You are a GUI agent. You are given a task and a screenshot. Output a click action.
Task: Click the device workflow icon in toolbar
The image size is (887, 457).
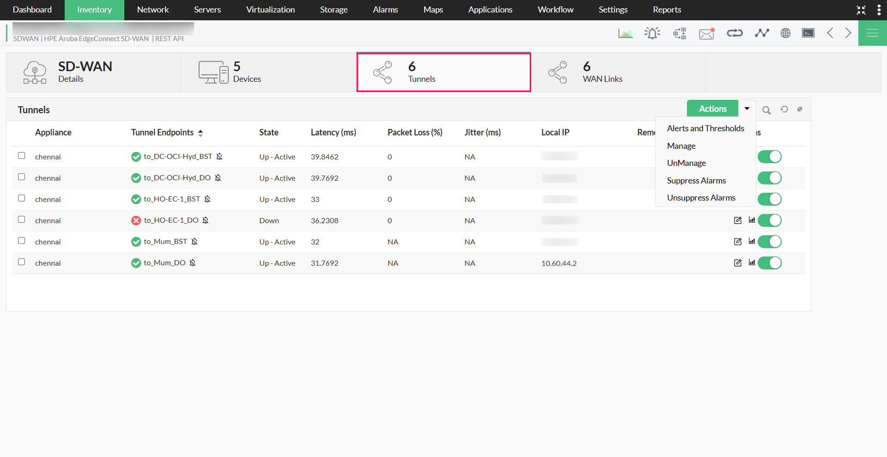[680, 33]
